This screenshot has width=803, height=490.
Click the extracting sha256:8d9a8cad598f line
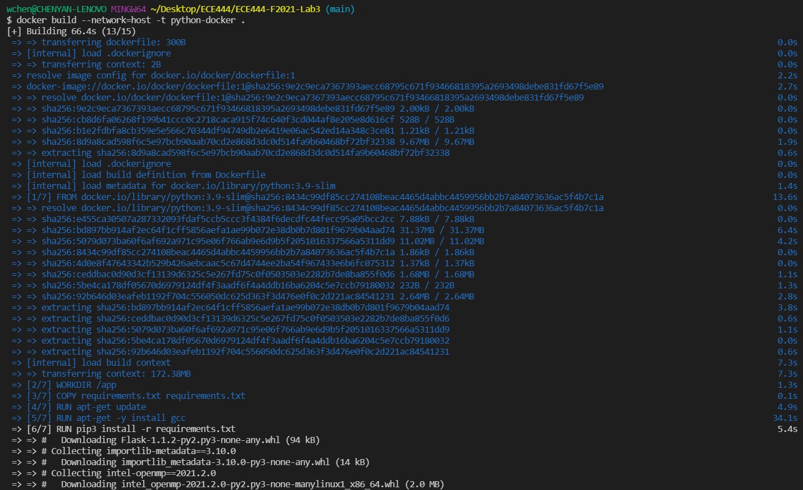(x=230, y=153)
